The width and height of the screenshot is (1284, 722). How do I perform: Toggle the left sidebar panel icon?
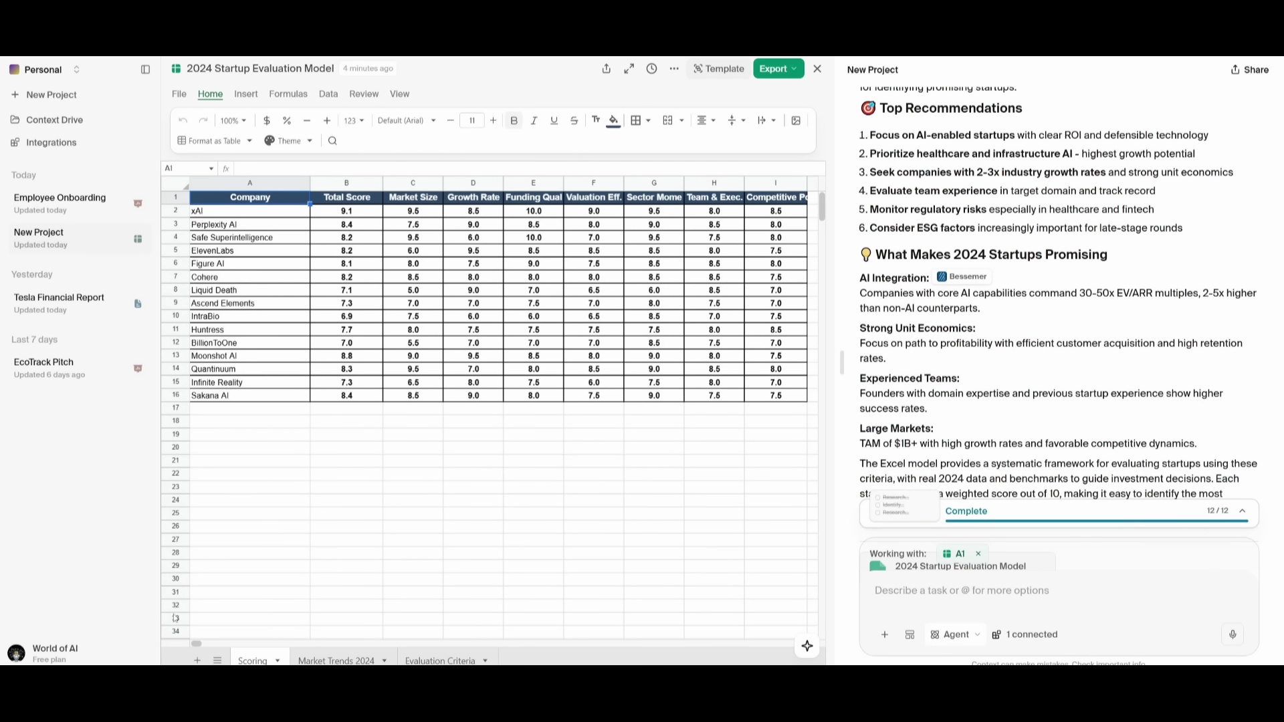[x=145, y=70]
